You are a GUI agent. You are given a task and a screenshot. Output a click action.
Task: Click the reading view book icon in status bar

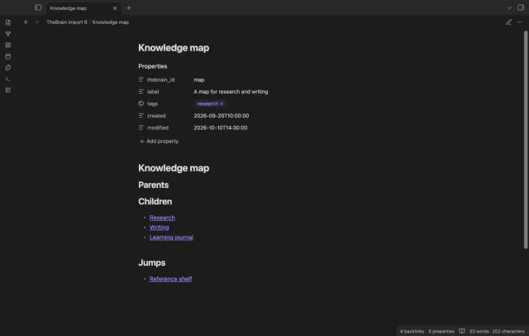pos(462,331)
